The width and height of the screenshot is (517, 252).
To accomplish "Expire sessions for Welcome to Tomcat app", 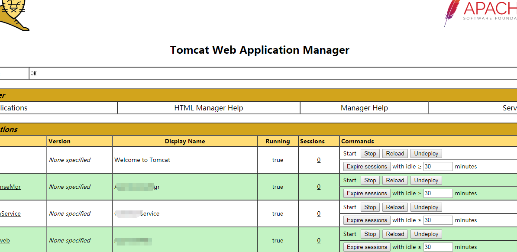I will 367,167.
